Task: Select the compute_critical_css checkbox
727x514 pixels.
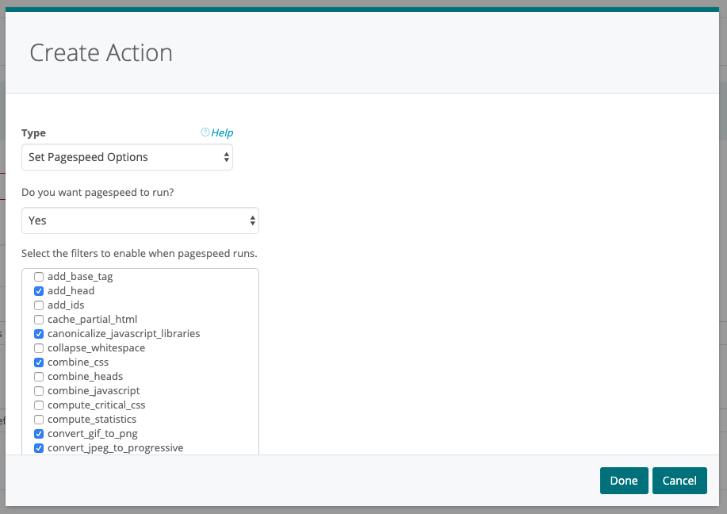Action: 39,405
